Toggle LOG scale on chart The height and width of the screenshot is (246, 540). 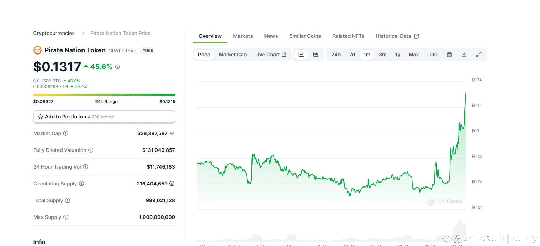tap(432, 55)
